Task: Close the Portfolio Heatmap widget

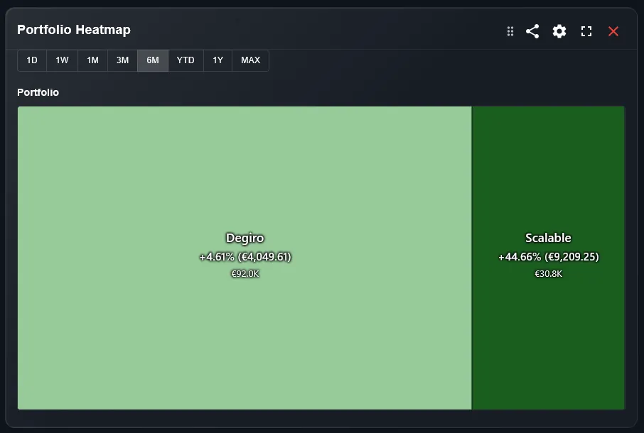Action: [x=613, y=31]
